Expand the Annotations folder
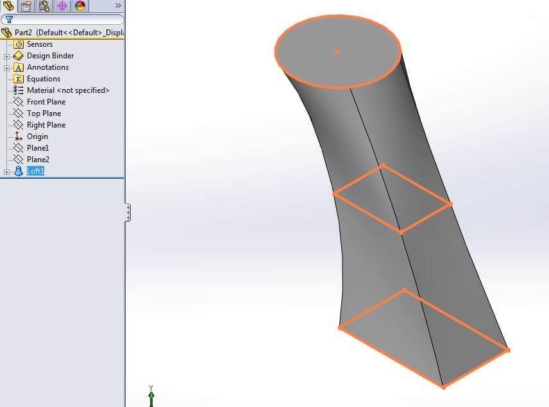The image size is (549, 407). pos(6,68)
